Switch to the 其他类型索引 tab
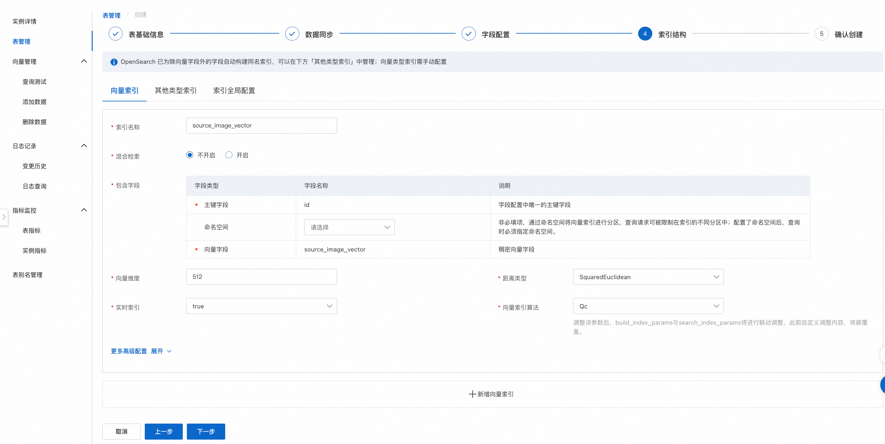This screenshot has height=444, width=885. coord(176,90)
